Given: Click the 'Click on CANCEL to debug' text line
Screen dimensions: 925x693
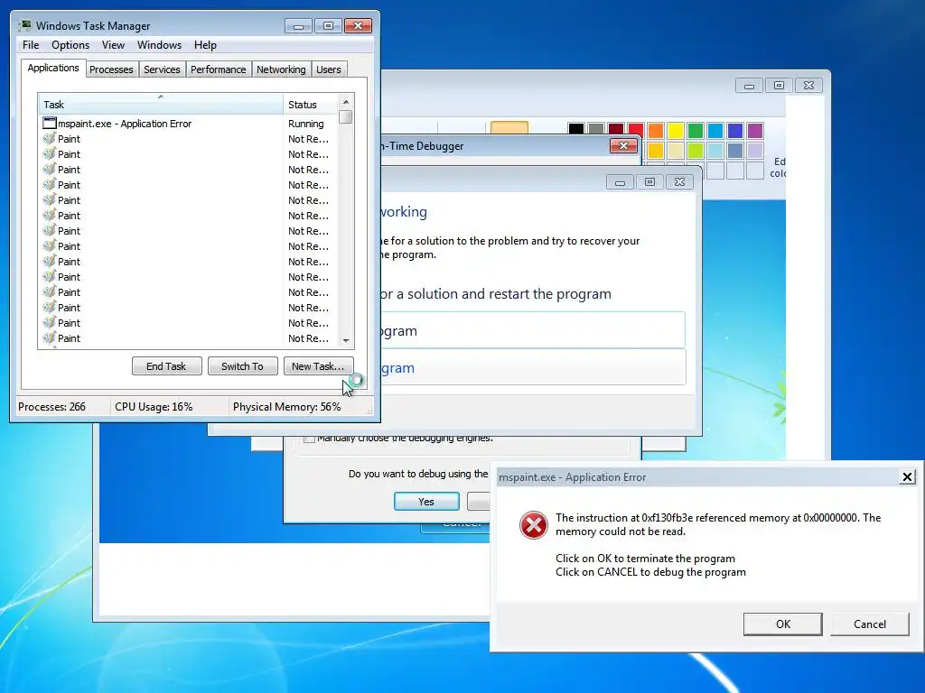Looking at the screenshot, I should pos(650,572).
